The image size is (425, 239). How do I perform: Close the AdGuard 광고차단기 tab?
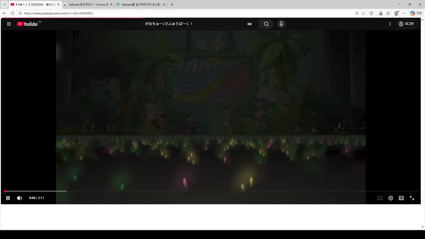click(x=111, y=4)
